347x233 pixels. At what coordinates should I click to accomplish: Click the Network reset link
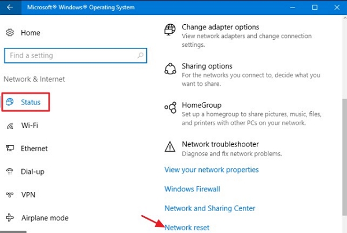click(187, 227)
